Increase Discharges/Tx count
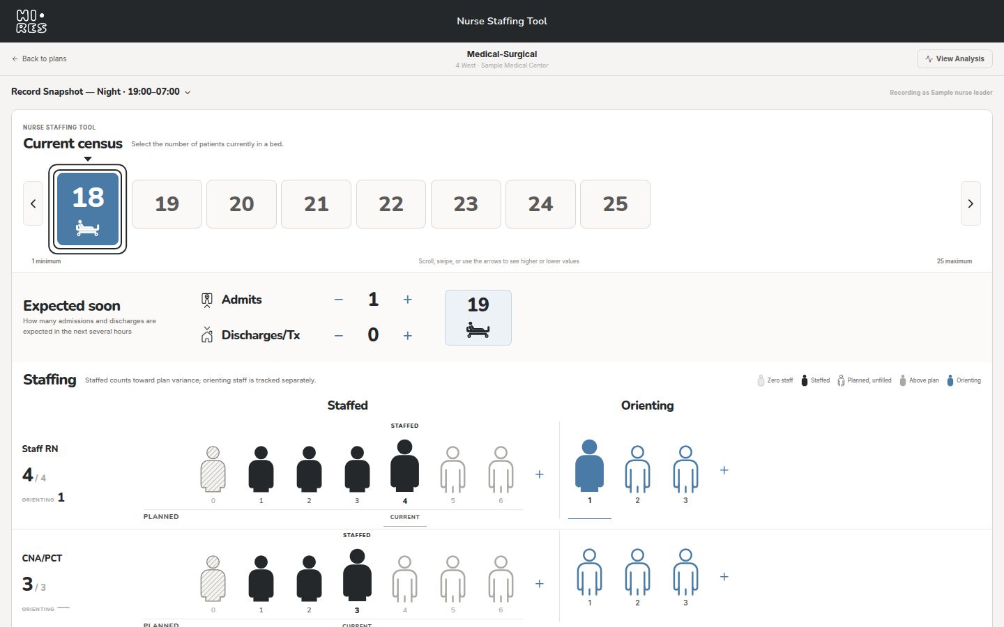This screenshot has width=1004, height=627. click(408, 335)
